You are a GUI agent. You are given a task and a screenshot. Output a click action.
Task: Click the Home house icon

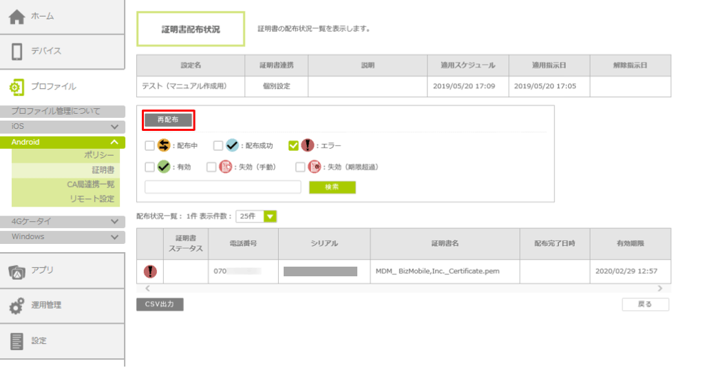pos(17,17)
